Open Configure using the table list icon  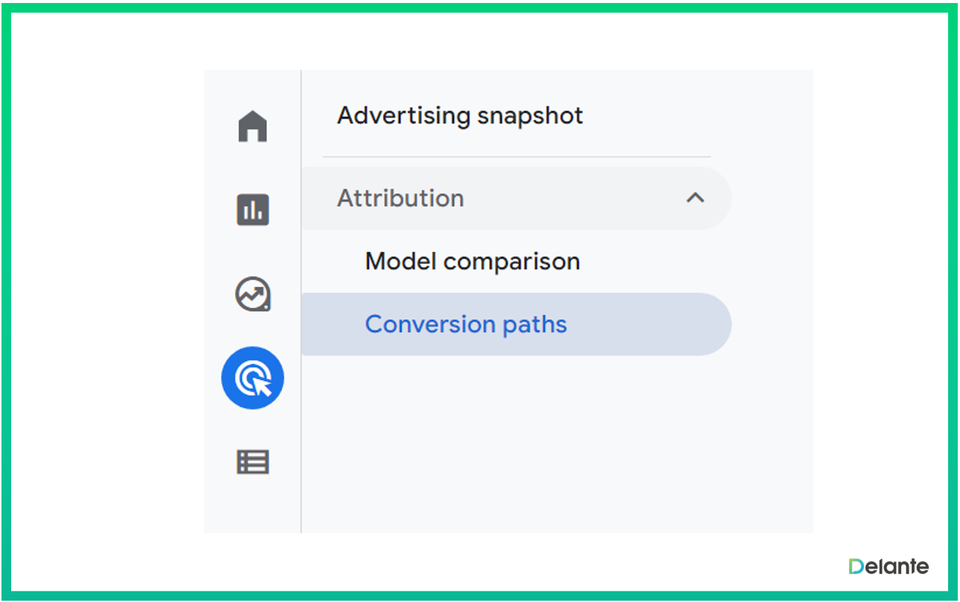pos(252,462)
